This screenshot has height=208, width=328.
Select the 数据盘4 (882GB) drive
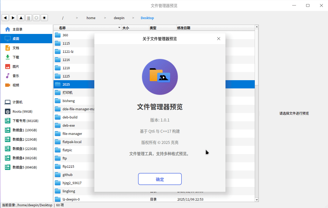tap(26, 158)
